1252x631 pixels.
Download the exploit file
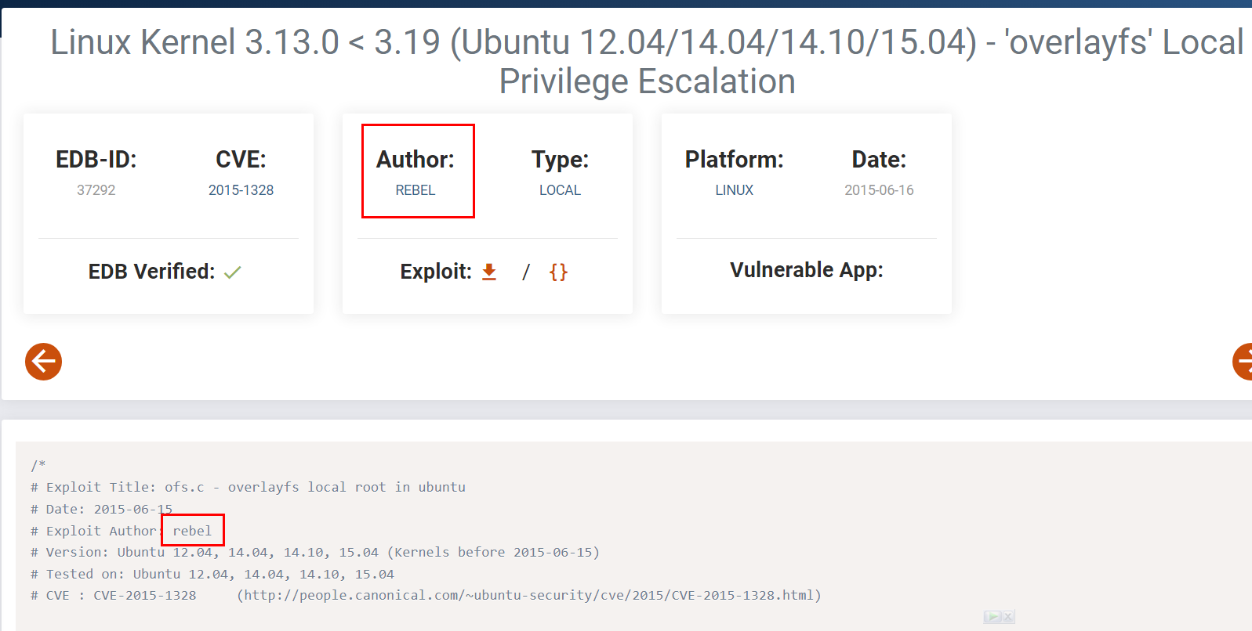[489, 272]
